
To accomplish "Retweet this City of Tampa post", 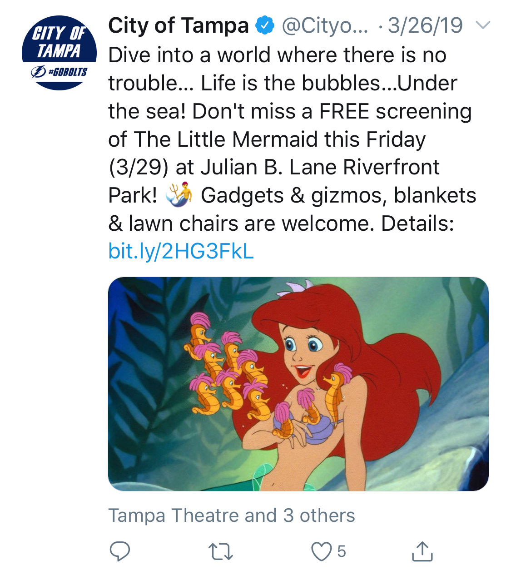I will click(x=221, y=552).
